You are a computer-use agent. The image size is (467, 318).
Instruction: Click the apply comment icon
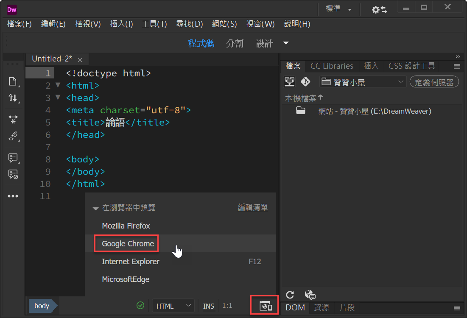click(x=13, y=158)
